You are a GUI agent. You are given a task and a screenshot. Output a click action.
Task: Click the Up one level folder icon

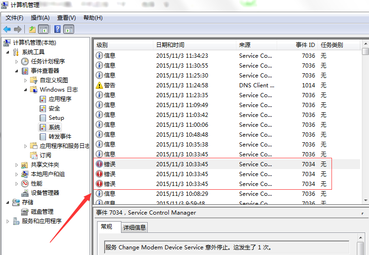[32, 29]
